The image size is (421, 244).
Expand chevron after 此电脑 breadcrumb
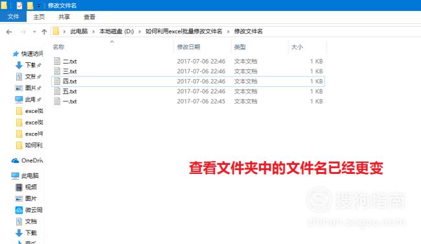point(93,32)
